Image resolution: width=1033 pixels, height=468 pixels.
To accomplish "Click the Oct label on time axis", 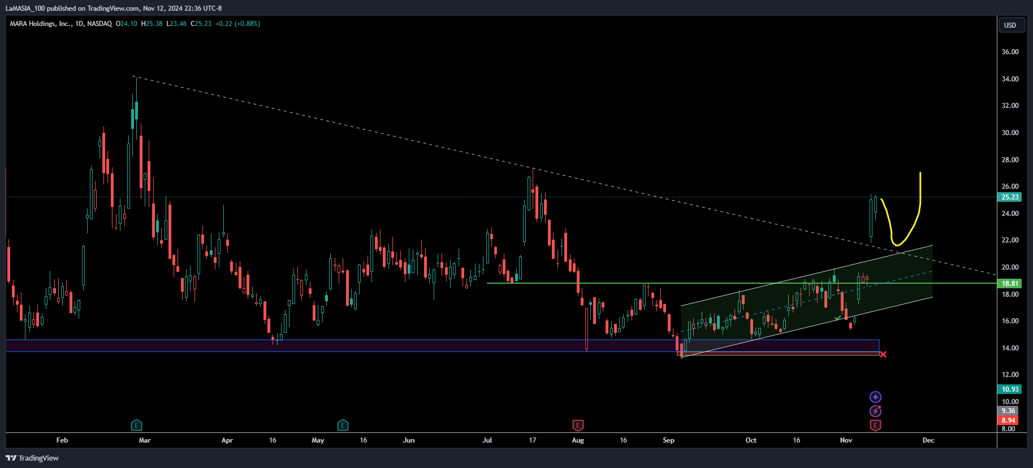I will pos(751,440).
